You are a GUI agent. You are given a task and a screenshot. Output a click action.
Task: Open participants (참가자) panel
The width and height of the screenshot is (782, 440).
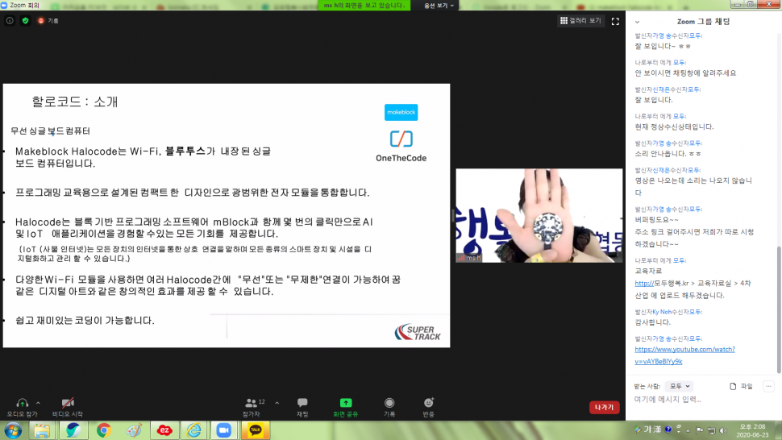[x=252, y=407]
